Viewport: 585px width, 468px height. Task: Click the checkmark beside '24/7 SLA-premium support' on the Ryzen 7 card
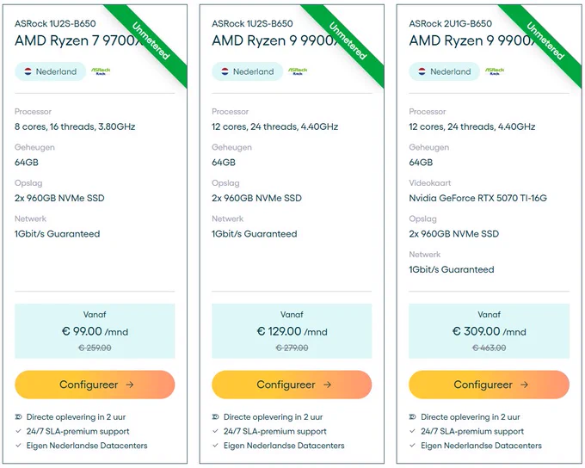pos(18,431)
